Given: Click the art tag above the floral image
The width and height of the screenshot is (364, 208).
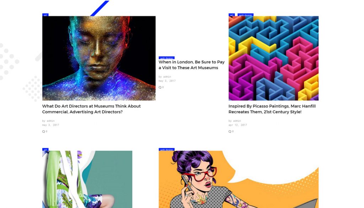Looking at the screenshot, I should (x=45, y=149).
